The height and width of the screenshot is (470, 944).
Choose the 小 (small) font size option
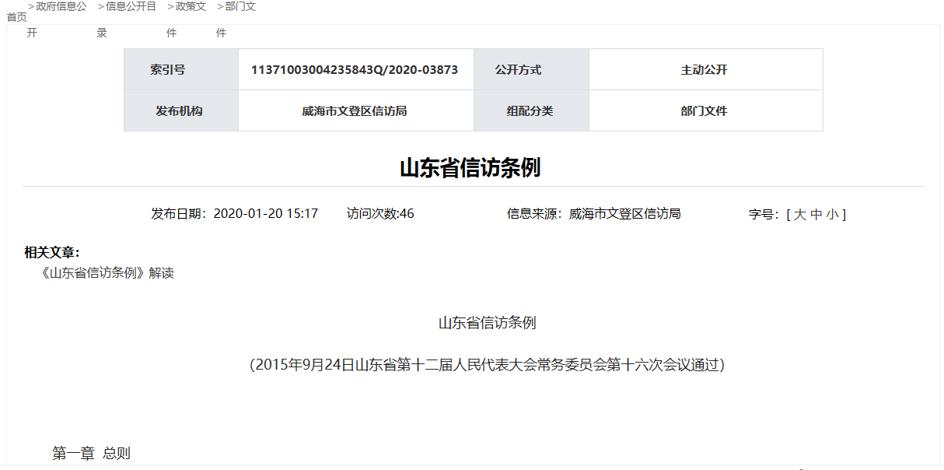(832, 215)
